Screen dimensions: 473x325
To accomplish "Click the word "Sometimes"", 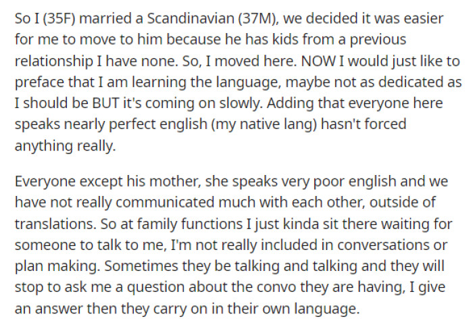I will (x=141, y=266).
